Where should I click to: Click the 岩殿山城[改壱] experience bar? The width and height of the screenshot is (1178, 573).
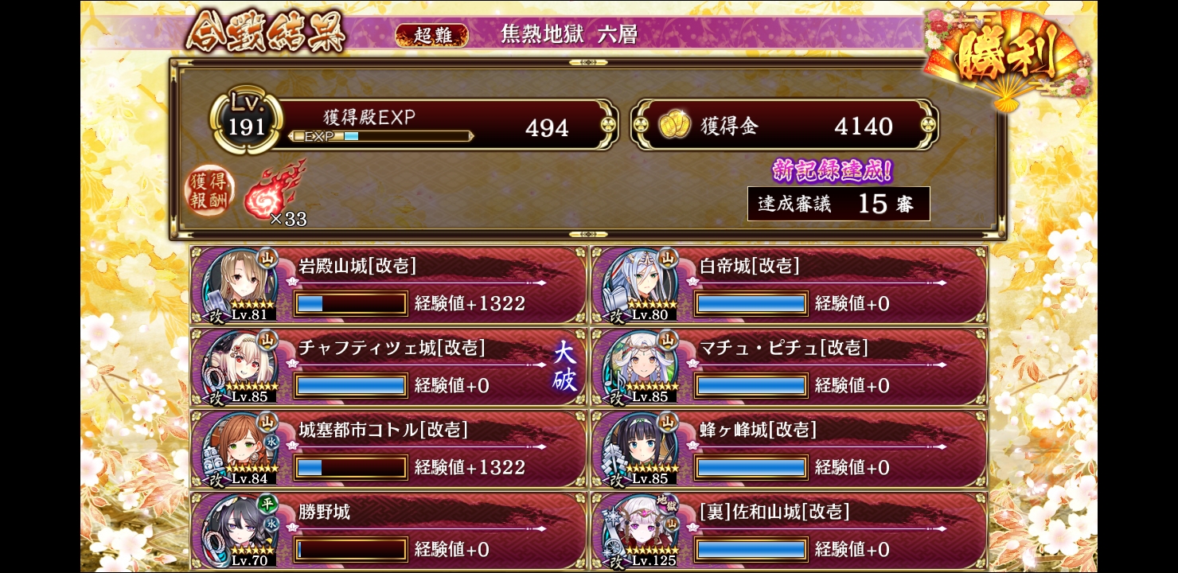pos(351,303)
